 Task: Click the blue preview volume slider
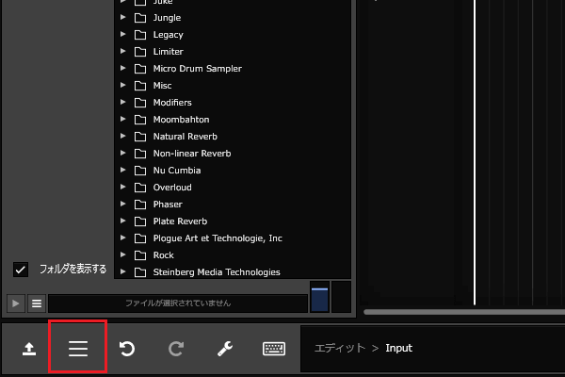point(319,299)
